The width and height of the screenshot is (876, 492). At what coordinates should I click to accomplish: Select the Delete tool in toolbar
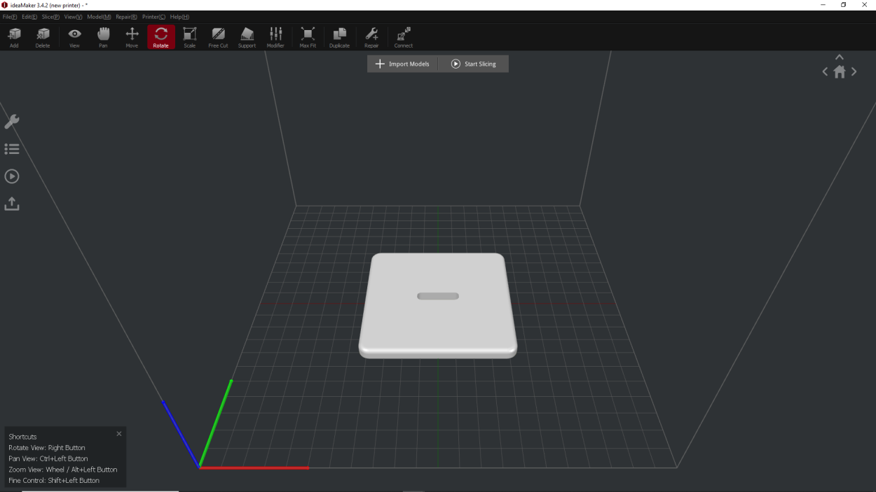coord(43,37)
